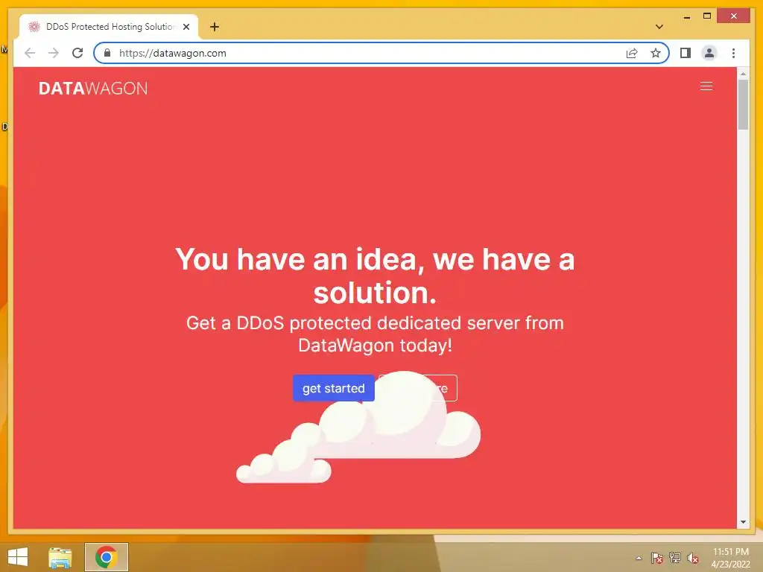Bookmark this page with the star
This screenshot has height=572, width=763.
tap(656, 53)
